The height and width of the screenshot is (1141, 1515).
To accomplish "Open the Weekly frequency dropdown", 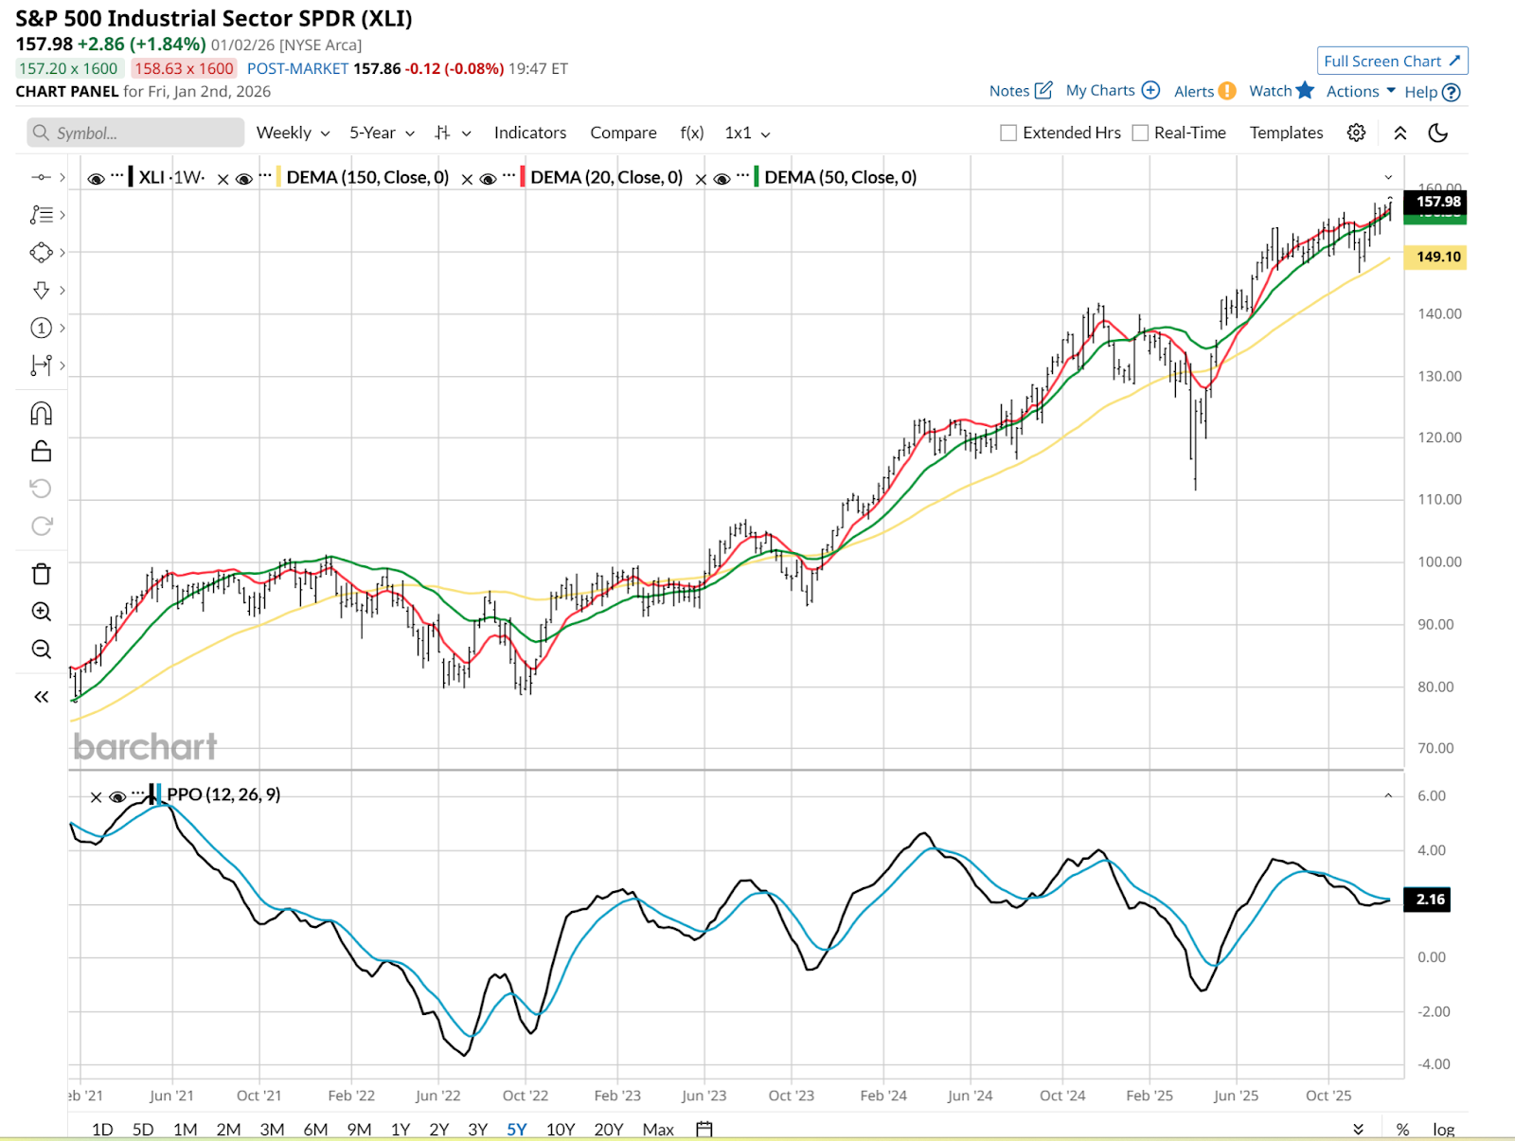I will (x=293, y=133).
